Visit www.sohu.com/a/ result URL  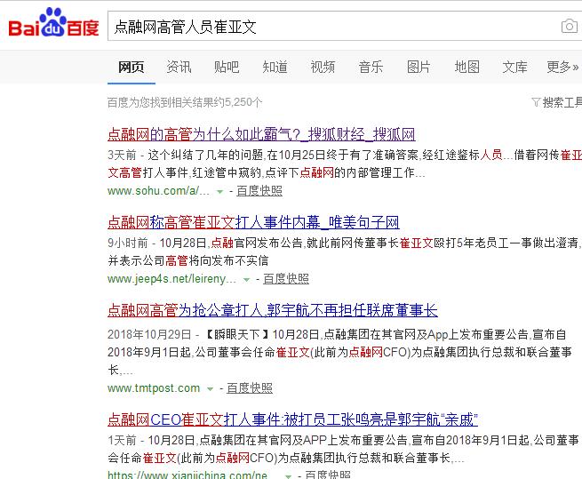tap(158, 191)
